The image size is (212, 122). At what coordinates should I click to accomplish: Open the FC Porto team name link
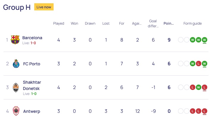[x=32, y=64]
